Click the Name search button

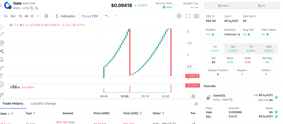(x=223, y=6)
